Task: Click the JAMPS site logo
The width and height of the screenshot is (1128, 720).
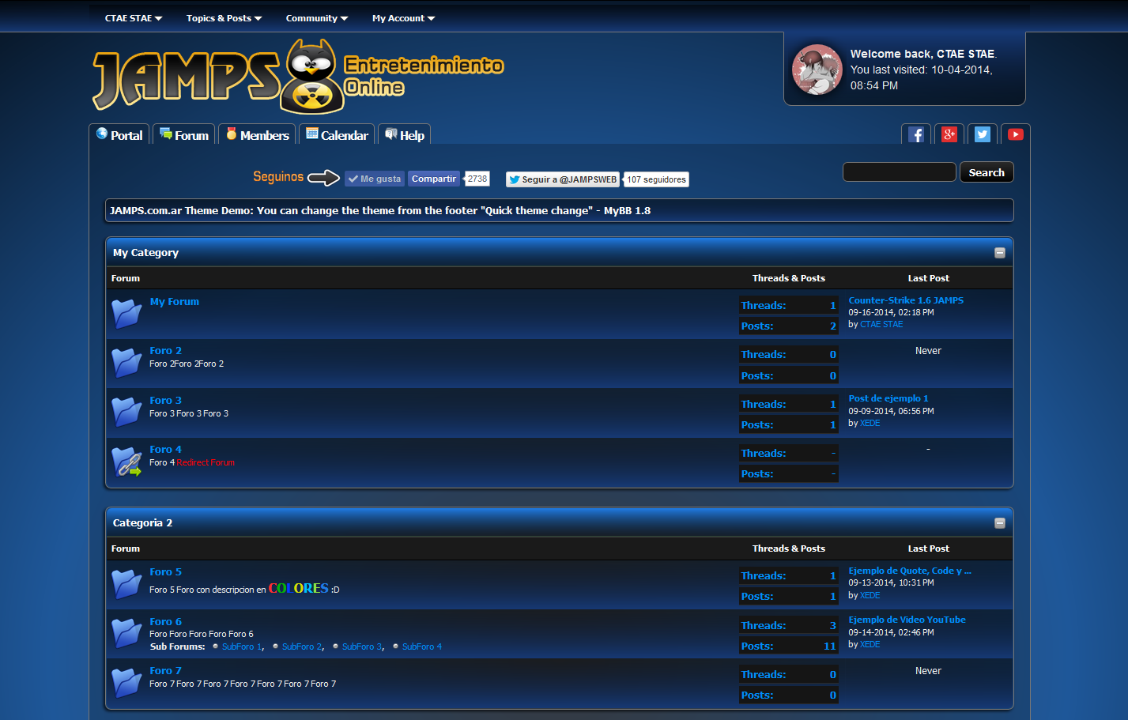Action: [x=298, y=77]
